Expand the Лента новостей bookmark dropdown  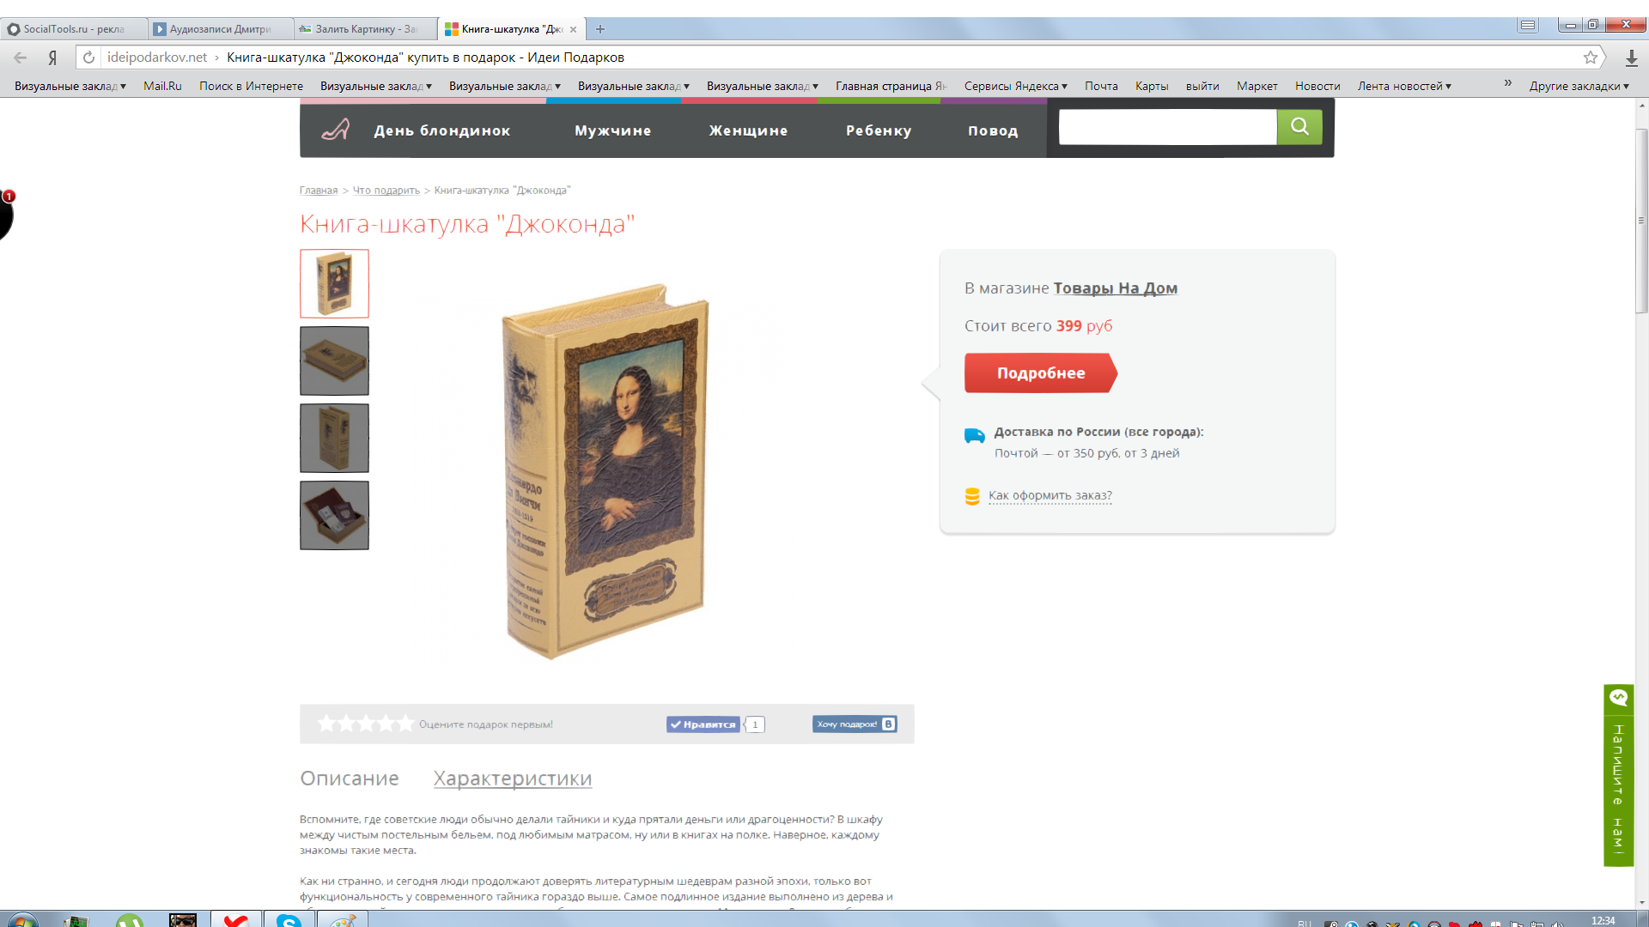click(x=1404, y=86)
